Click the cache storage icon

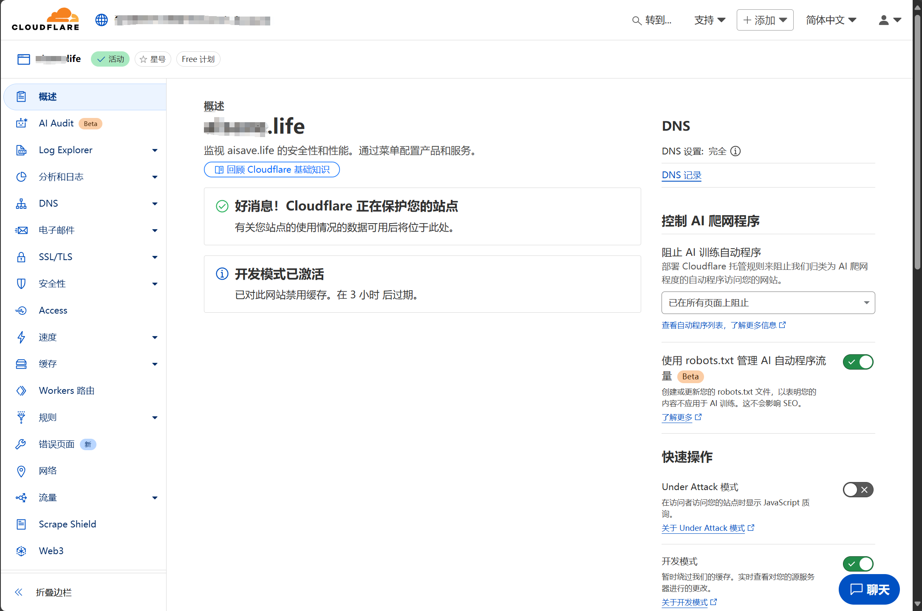(21, 364)
